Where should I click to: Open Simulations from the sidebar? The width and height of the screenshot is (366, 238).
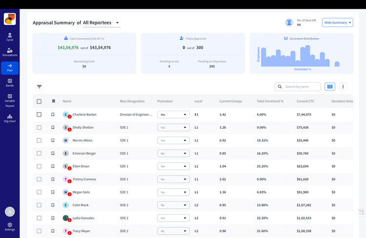click(x=10, y=52)
